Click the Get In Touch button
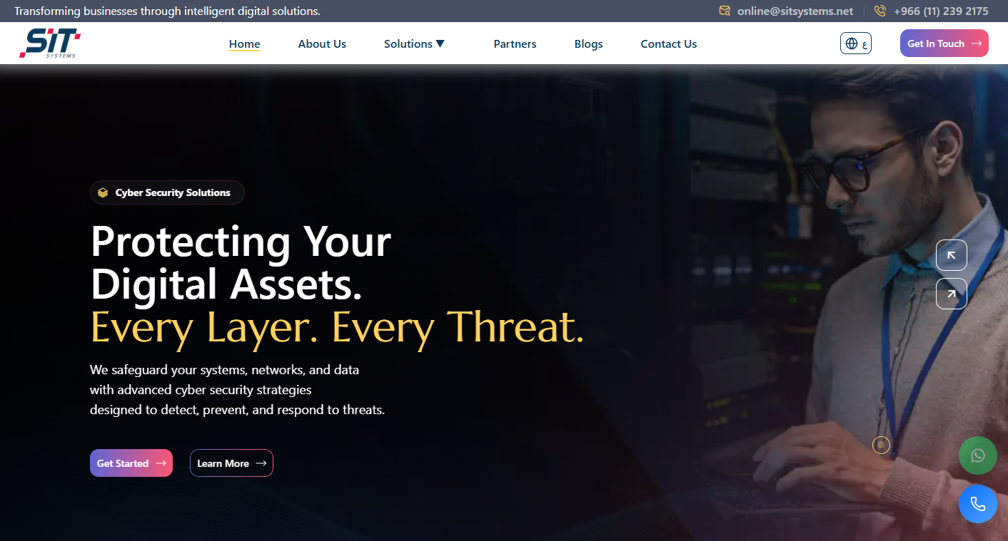 click(x=944, y=43)
